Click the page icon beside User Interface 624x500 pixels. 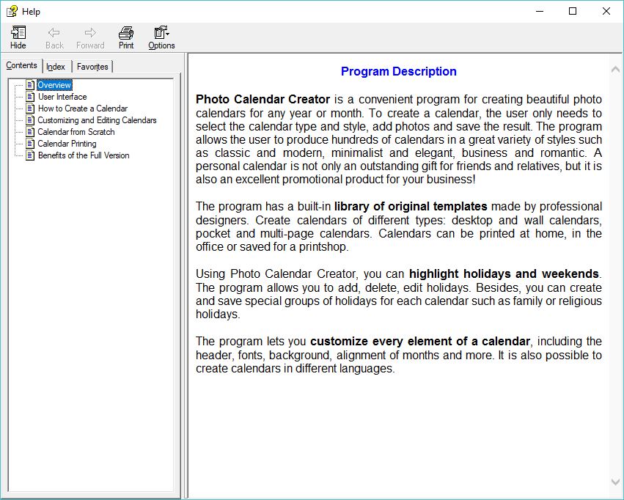(30, 97)
